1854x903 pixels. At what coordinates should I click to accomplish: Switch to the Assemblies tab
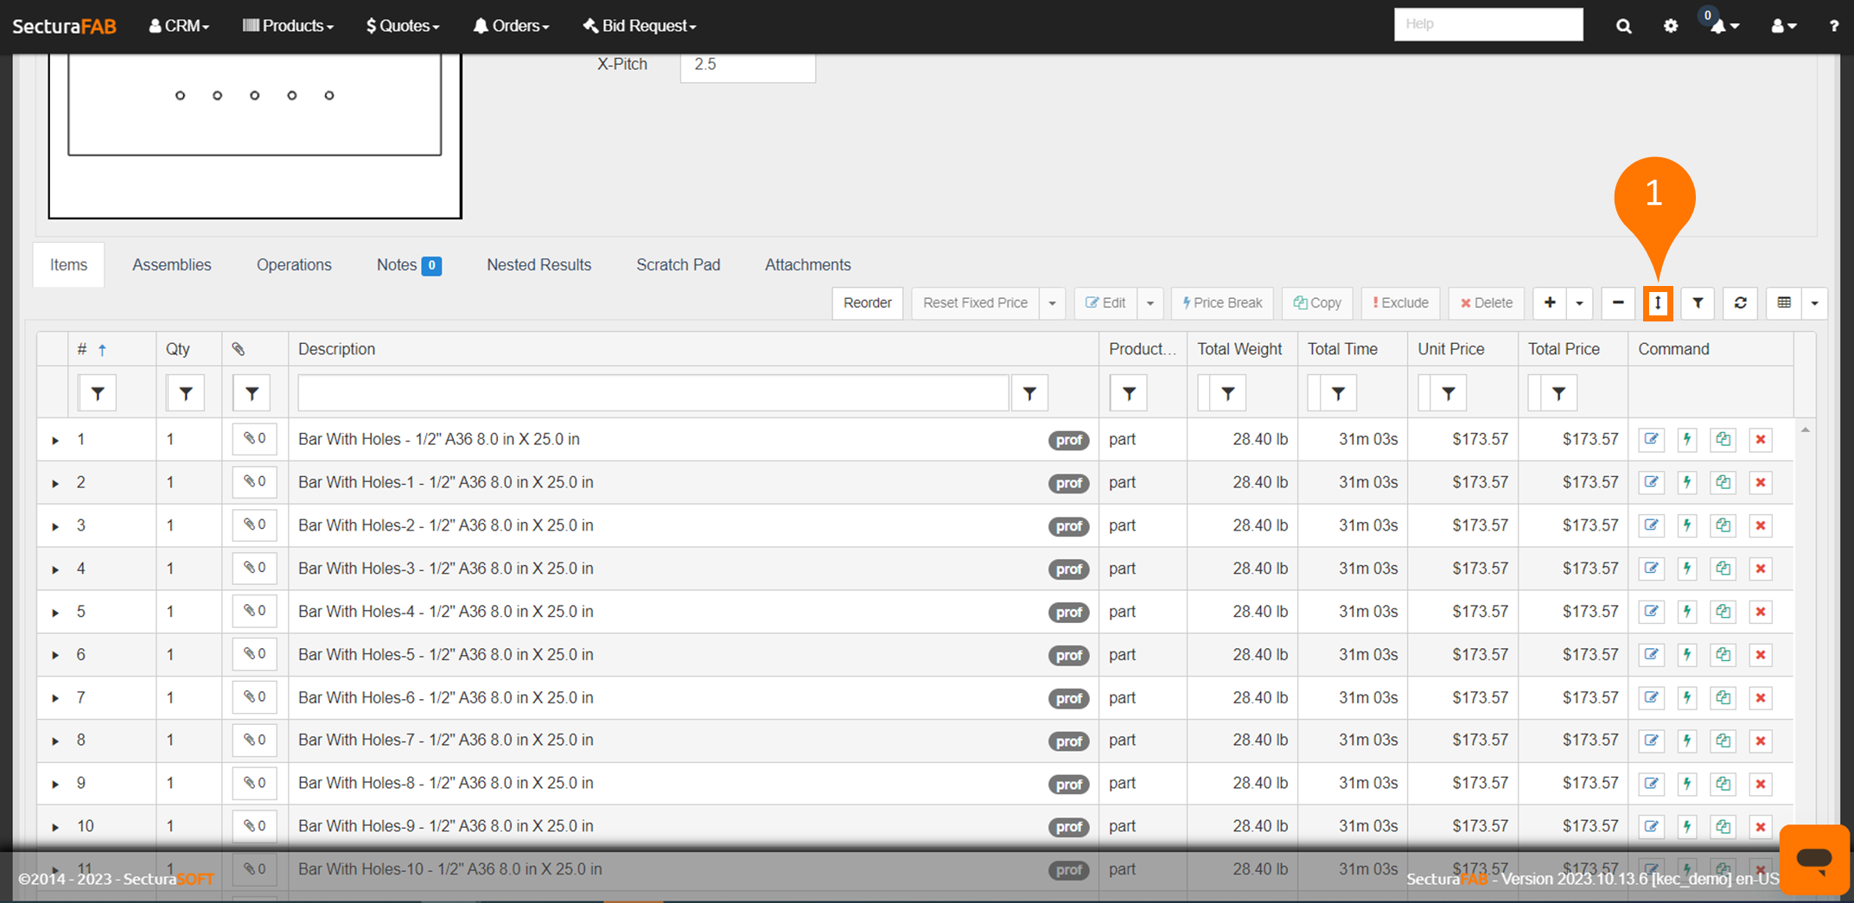click(171, 265)
